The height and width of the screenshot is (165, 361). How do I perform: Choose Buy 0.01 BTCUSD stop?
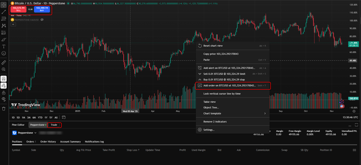[x=233, y=79]
